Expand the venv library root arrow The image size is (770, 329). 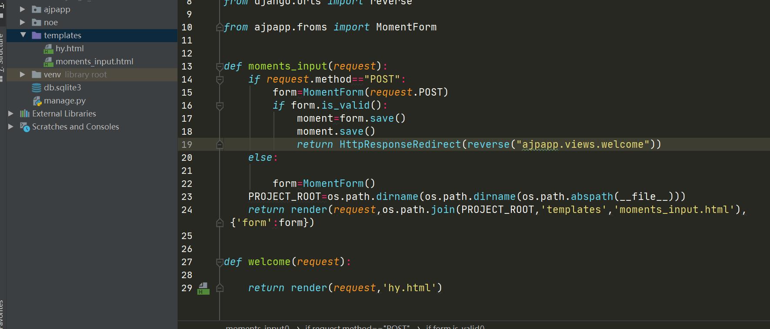click(23, 74)
